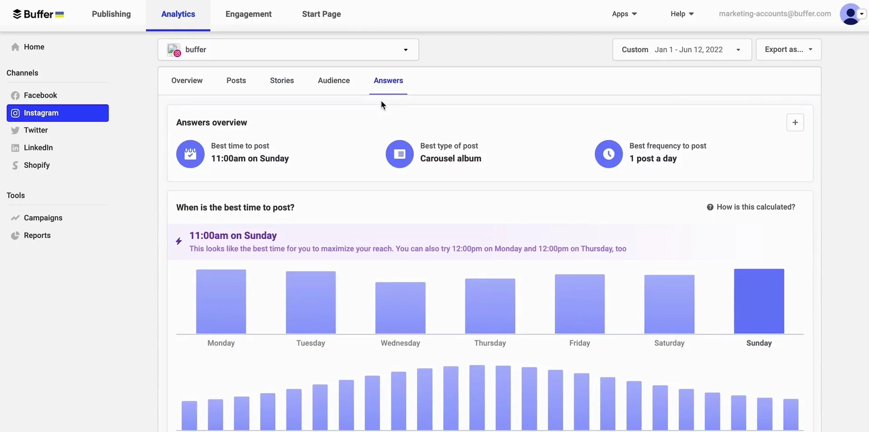Select the Facebook channel icon
The image size is (869, 432).
pyautogui.click(x=15, y=96)
